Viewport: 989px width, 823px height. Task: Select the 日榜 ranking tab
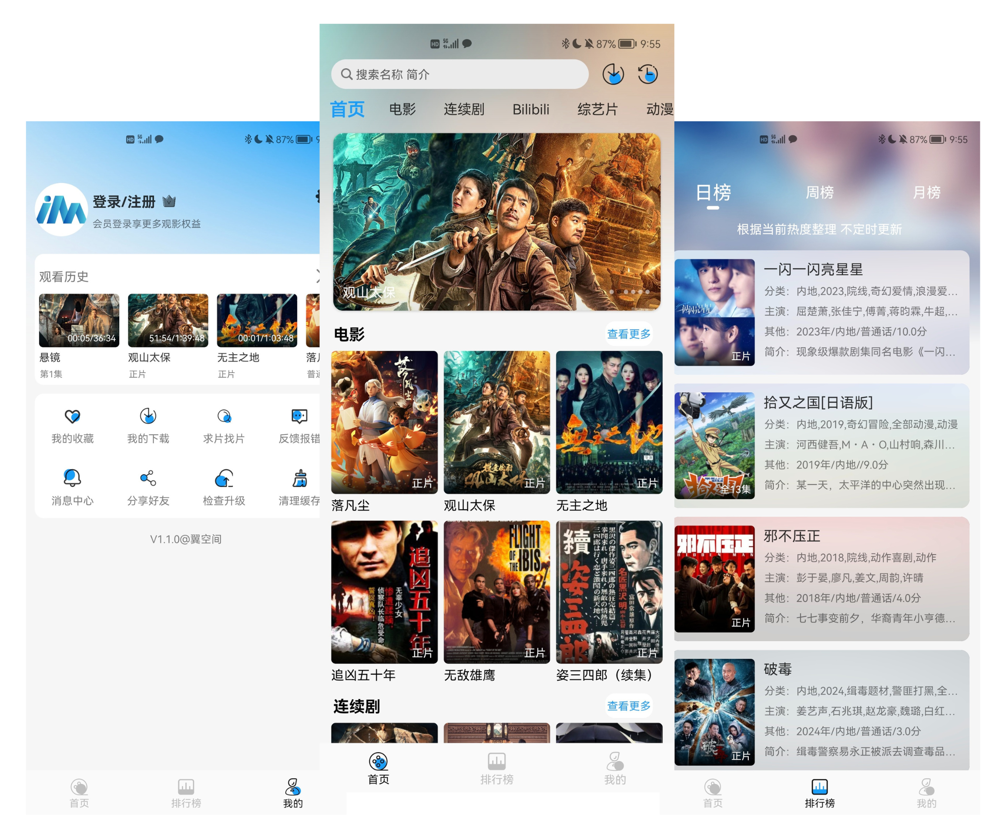pyautogui.click(x=713, y=193)
